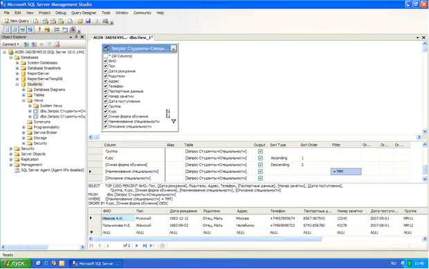Viewport: 429px width, 269px height.
Task: Toggle the Show Results Pane icon
Action: tap(30, 29)
